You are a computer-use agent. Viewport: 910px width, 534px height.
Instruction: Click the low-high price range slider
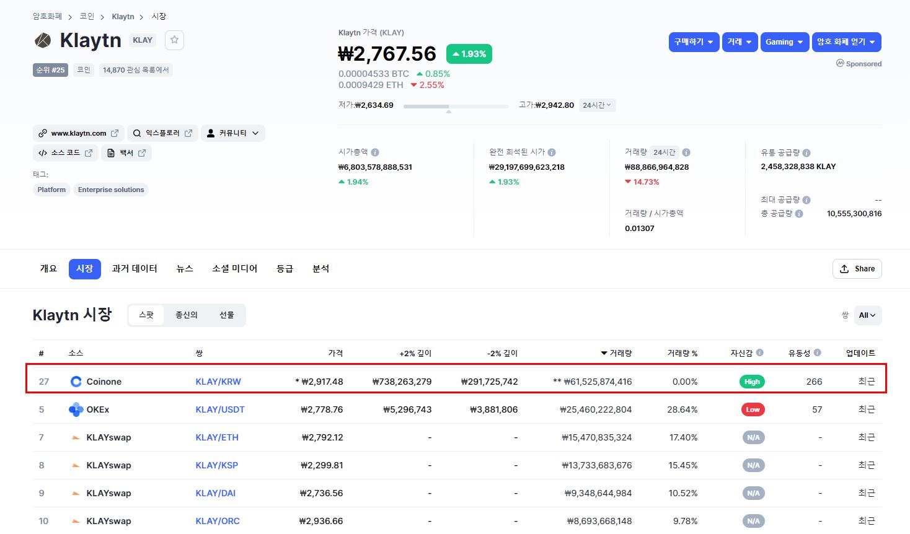pos(456,107)
